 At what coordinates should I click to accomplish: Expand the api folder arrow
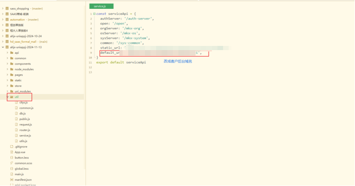(7, 53)
